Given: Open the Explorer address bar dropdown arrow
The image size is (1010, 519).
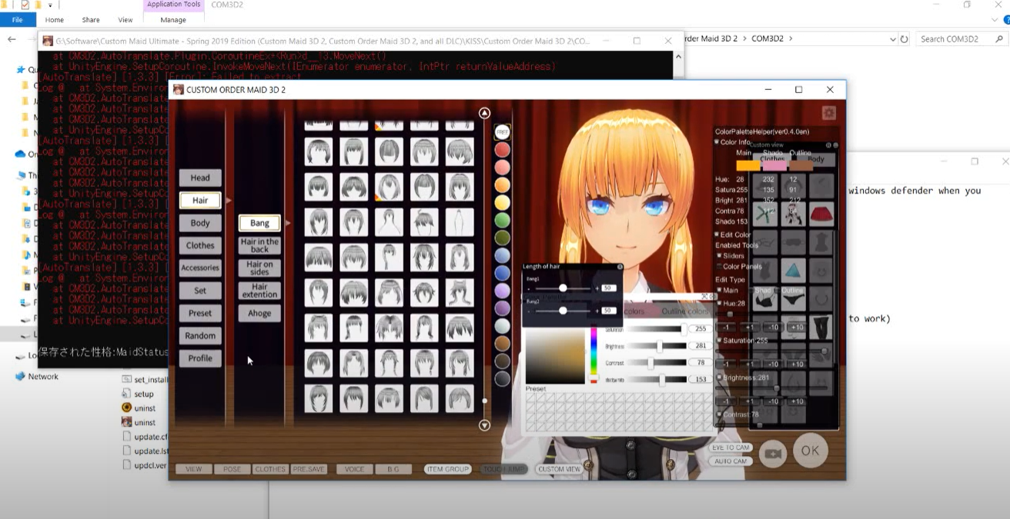Looking at the screenshot, I should click(x=892, y=38).
